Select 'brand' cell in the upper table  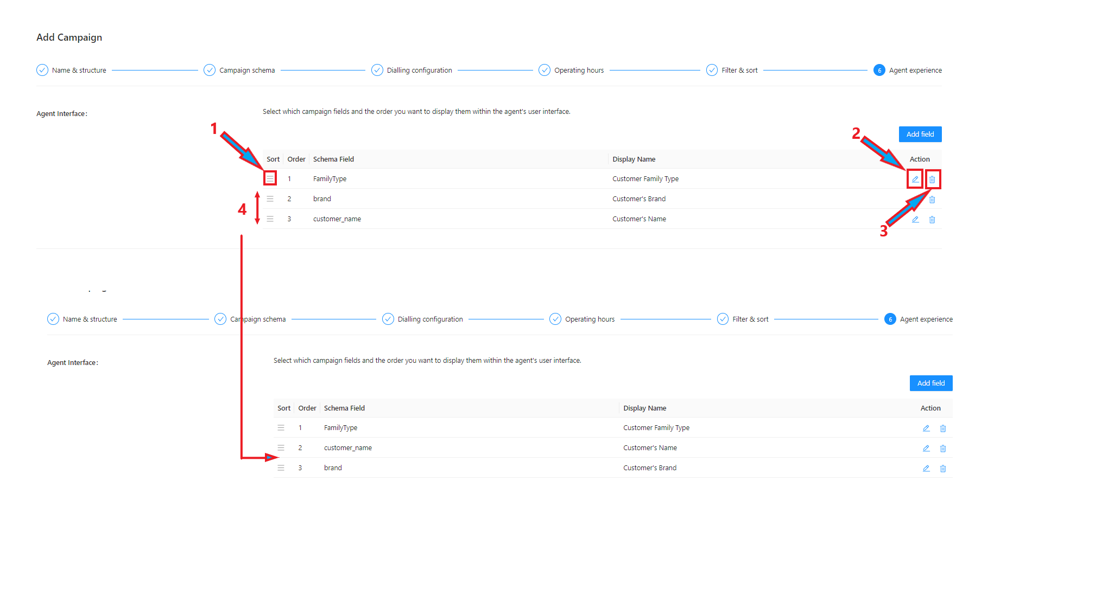[x=322, y=199]
